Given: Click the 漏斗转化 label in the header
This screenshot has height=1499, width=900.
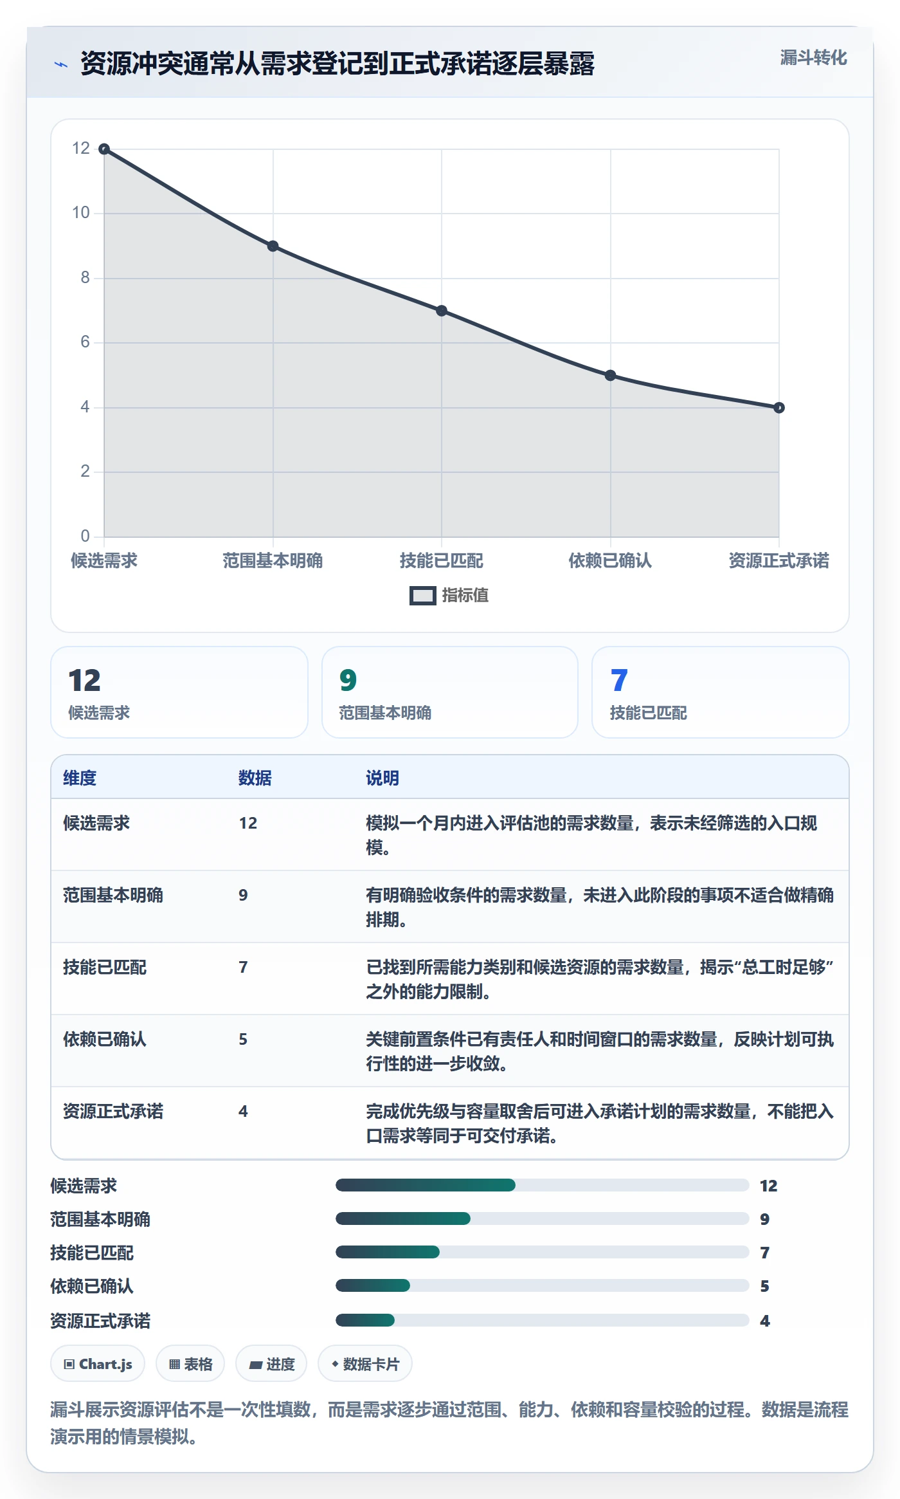Looking at the screenshot, I should point(813,58).
